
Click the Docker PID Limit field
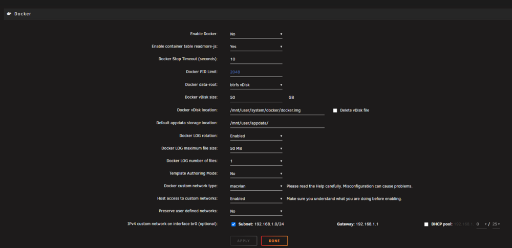pos(256,72)
